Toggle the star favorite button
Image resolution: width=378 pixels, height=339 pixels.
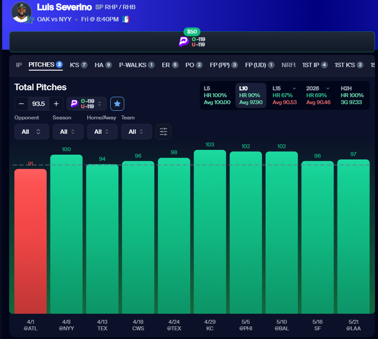pyautogui.click(x=117, y=104)
